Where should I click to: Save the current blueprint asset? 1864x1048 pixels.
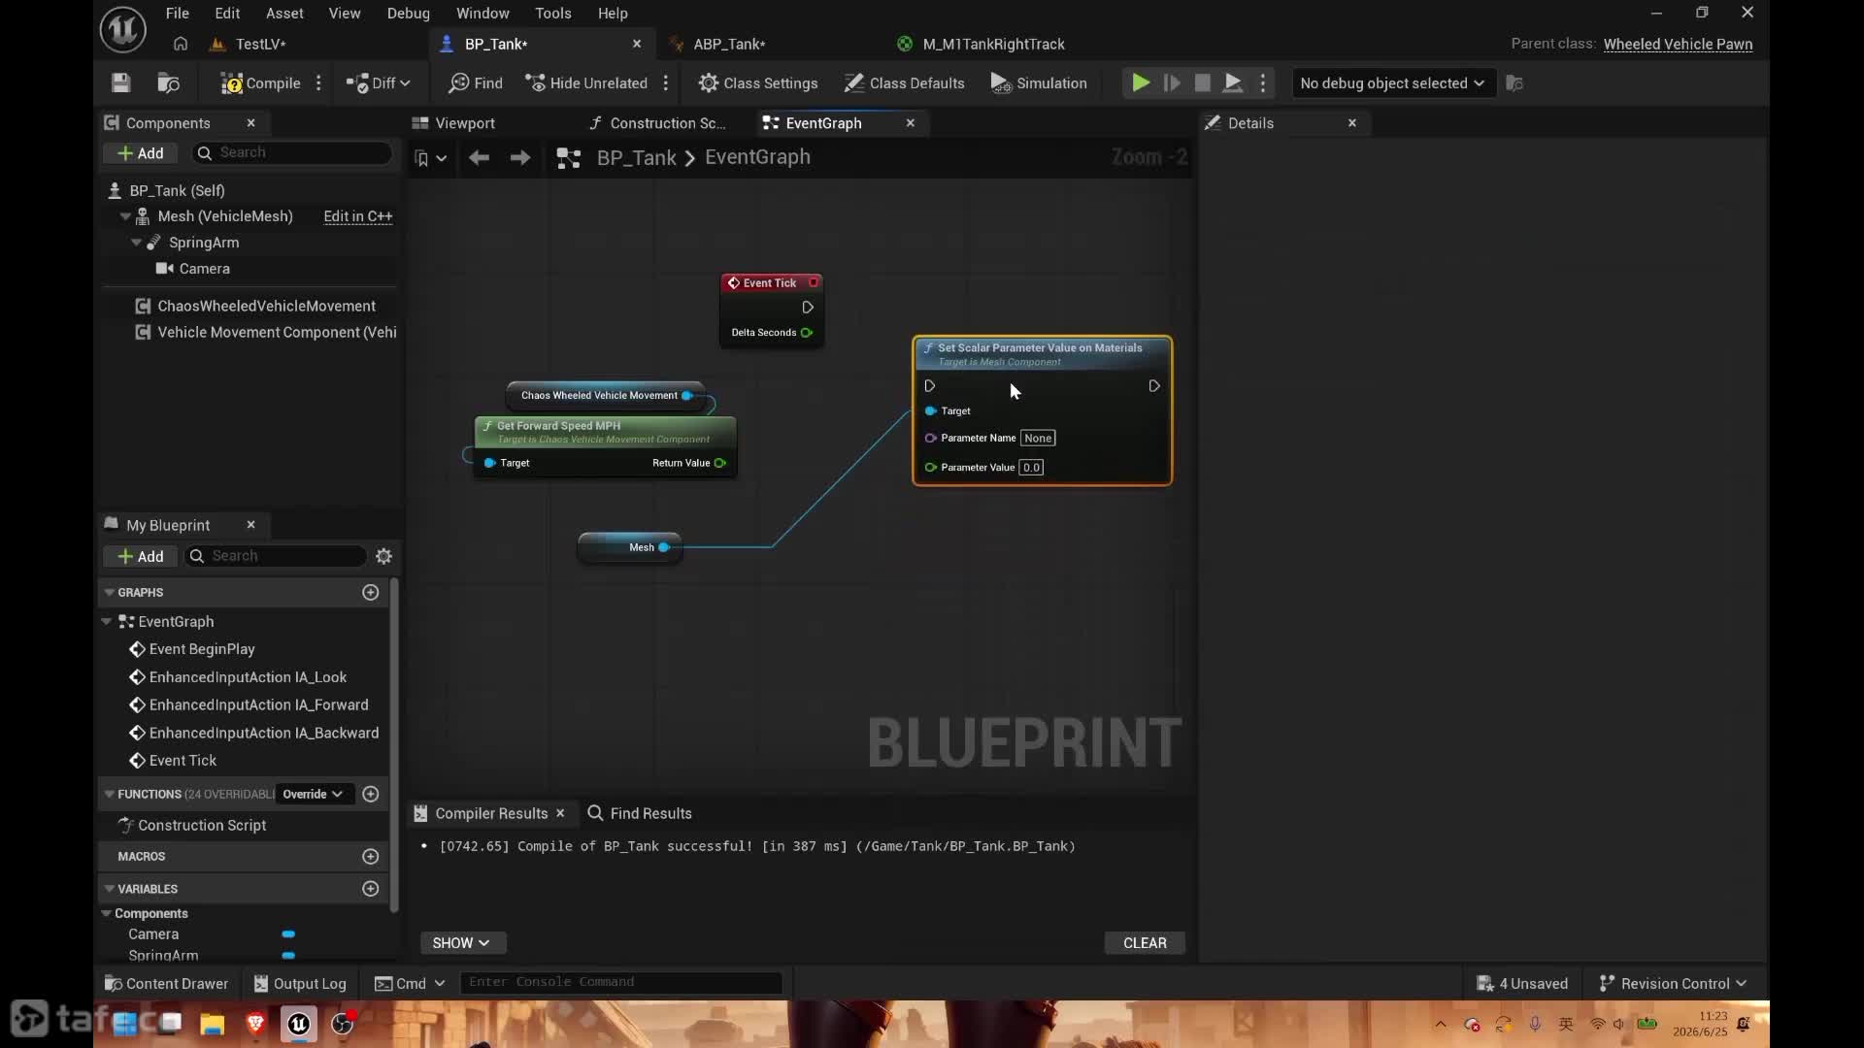(x=120, y=83)
